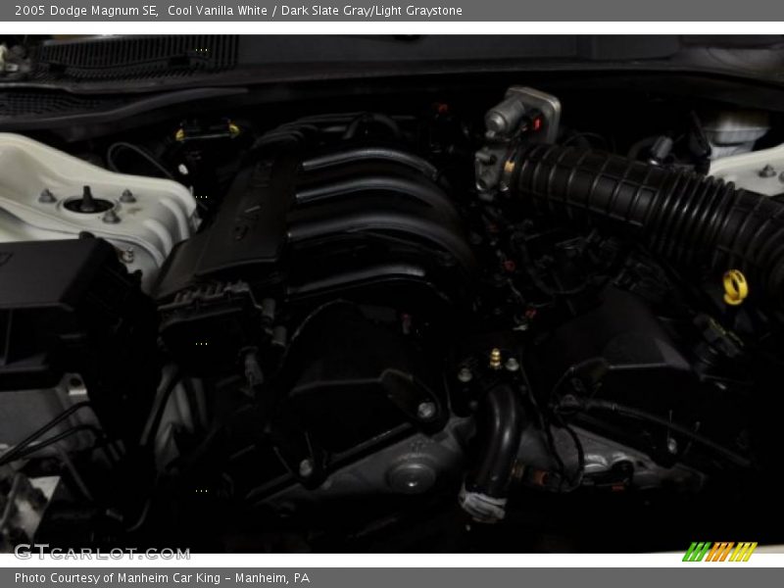This screenshot has height=588, width=784.
Task: Click "Manheim, PA" location text
Action: click(275, 578)
